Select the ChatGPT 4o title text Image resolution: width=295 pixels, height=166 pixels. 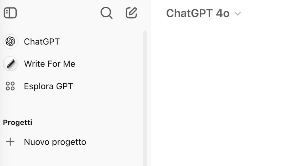coord(198,13)
